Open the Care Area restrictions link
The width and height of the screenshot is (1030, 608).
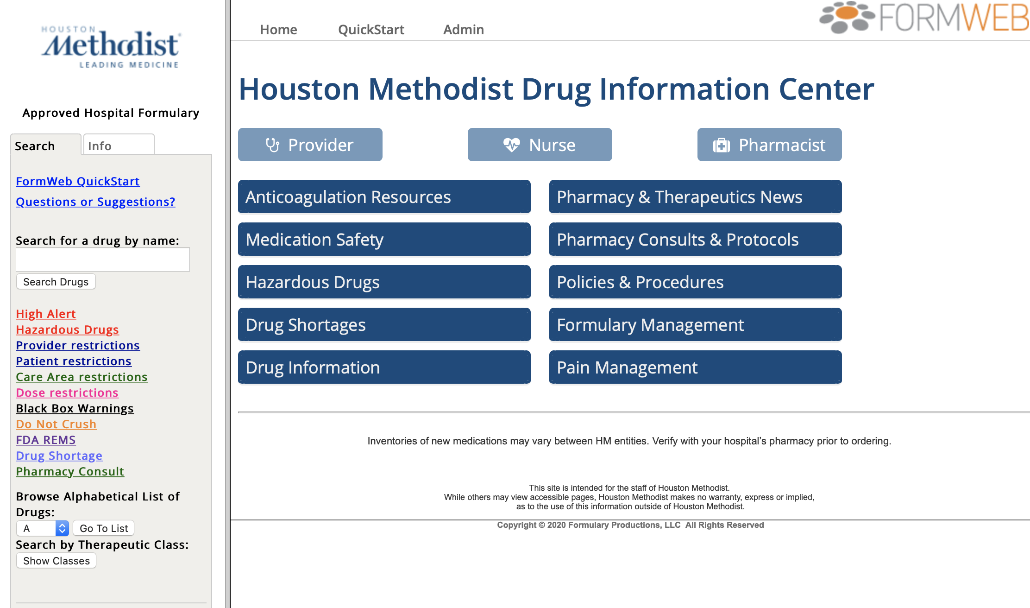(82, 377)
